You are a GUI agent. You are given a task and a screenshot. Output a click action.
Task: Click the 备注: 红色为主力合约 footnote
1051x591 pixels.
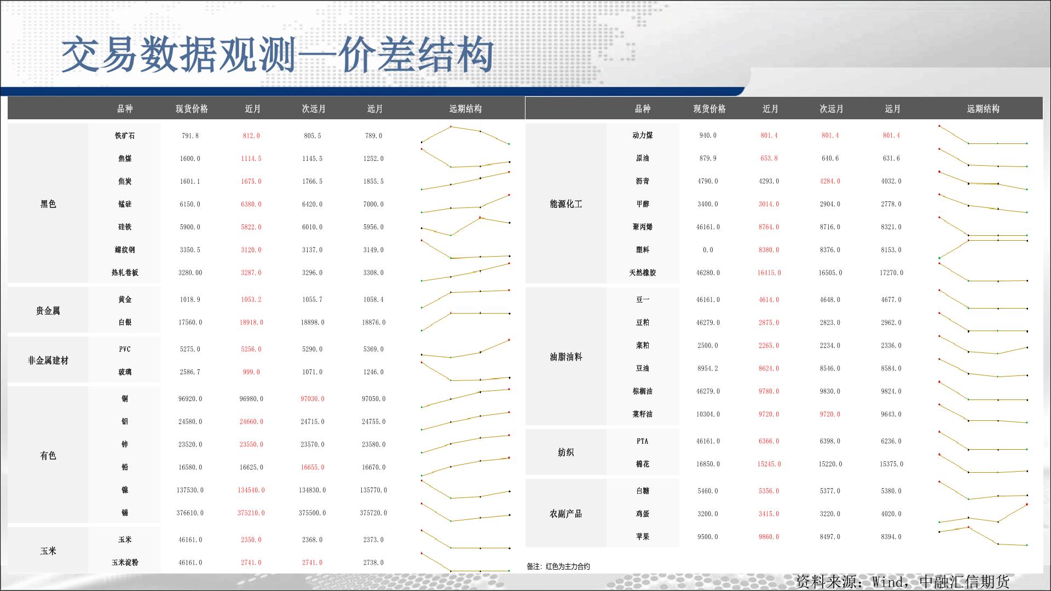coord(558,566)
